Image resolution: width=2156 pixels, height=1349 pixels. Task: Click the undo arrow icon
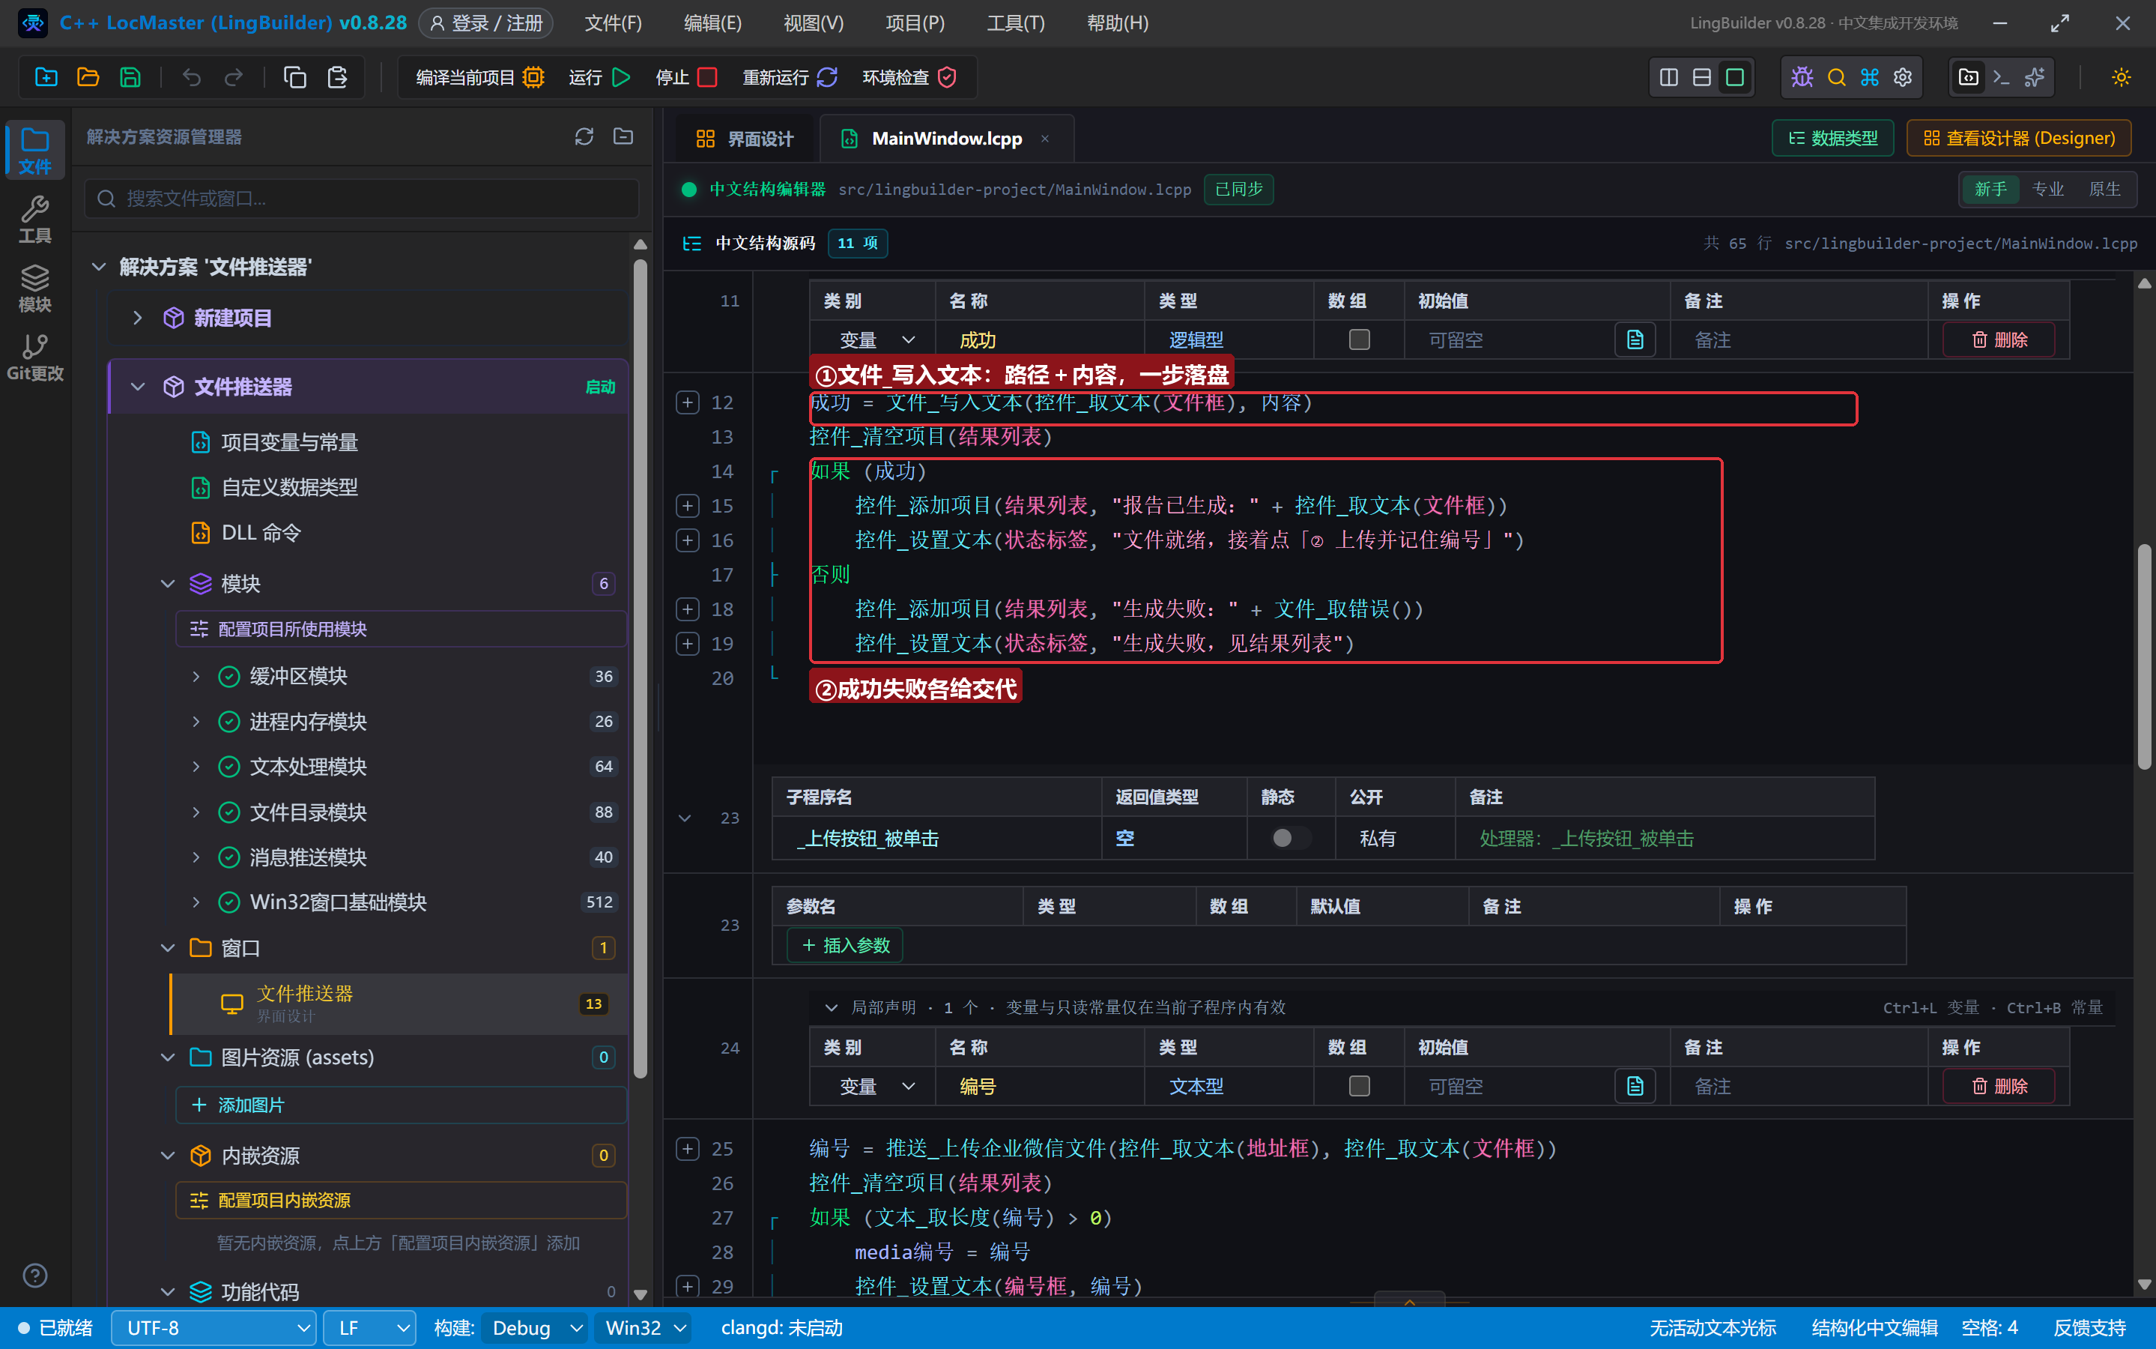click(192, 78)
